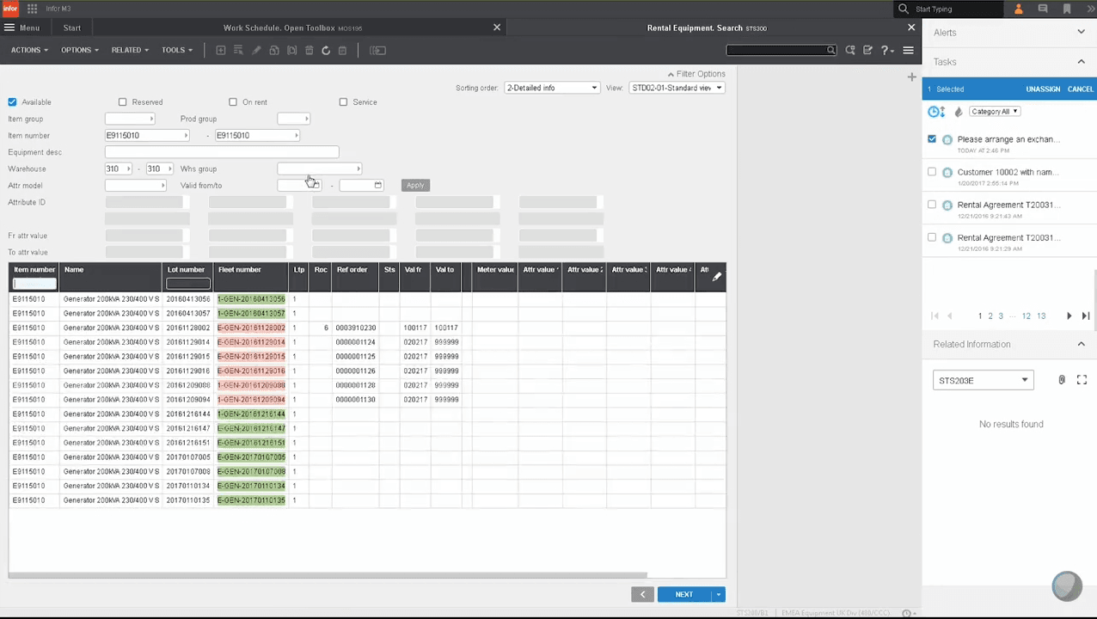Screen dimensions: 1097x619
Task: Open the Category All dropdown
Action: (995, 112)
